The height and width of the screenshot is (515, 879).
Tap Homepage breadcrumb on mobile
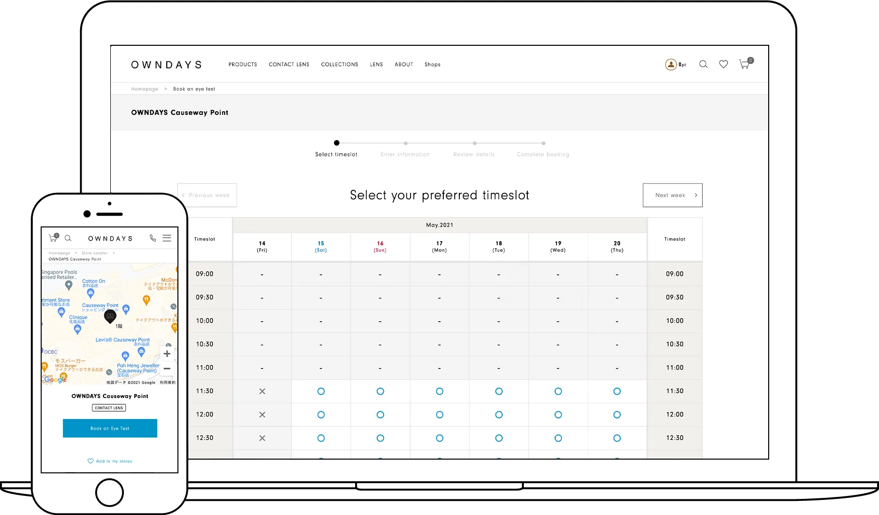tap(59, 253)
